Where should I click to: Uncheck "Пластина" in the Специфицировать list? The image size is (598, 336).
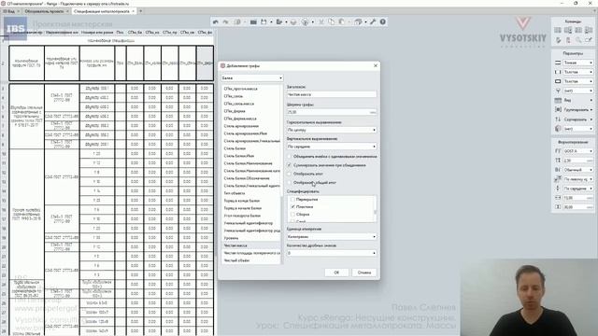pyautogui.click(x=292, y=206)
